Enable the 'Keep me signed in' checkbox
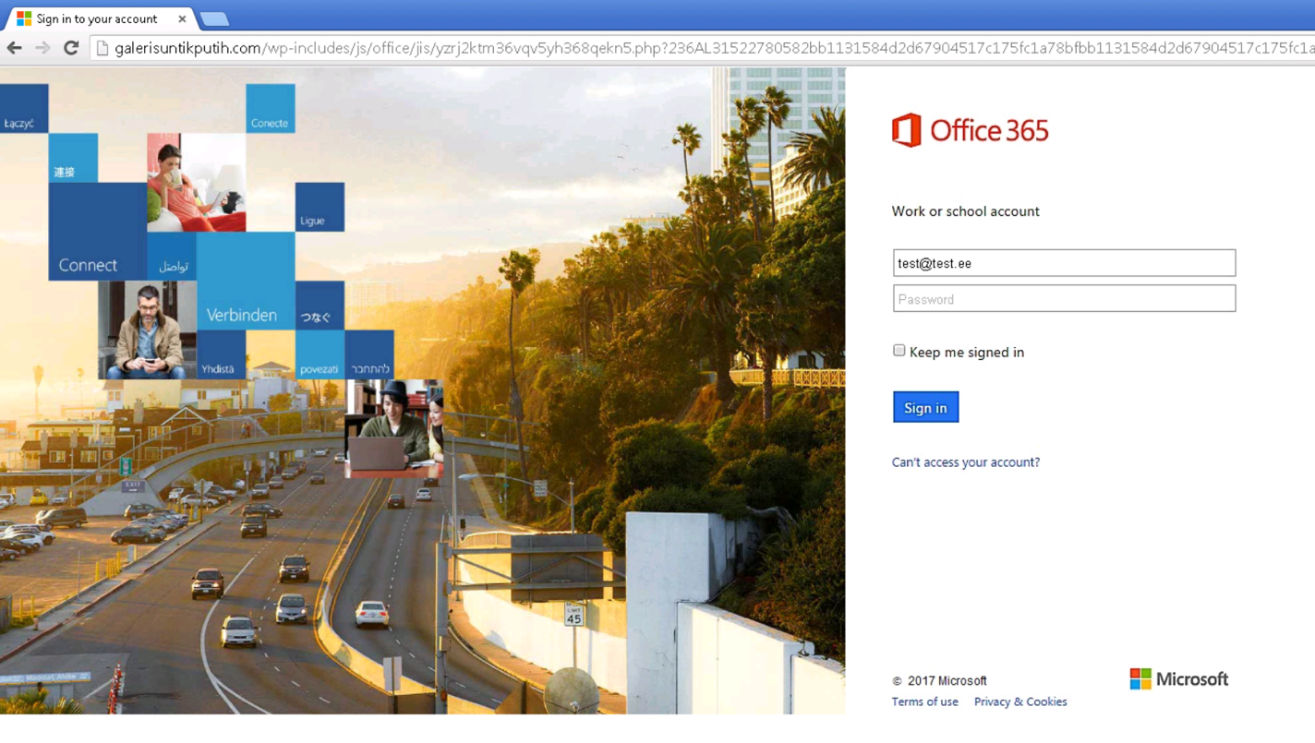The image size is (1315, 743). [x=899, y=351]
